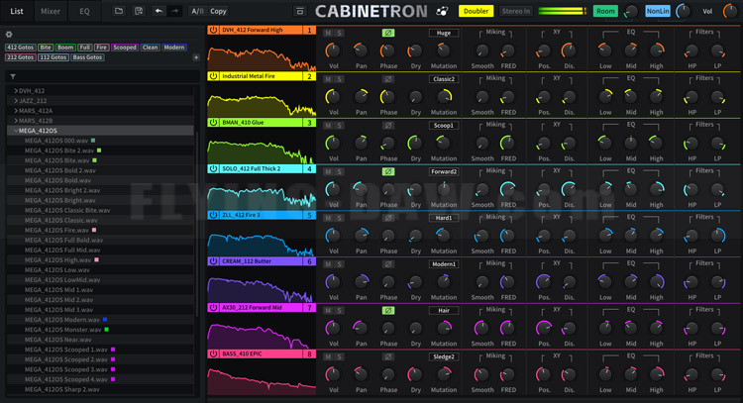This screenshot has width=743, height=403.
Task: Open the Sledge2 mutation dropdown
Action: [x=444, y=356]
